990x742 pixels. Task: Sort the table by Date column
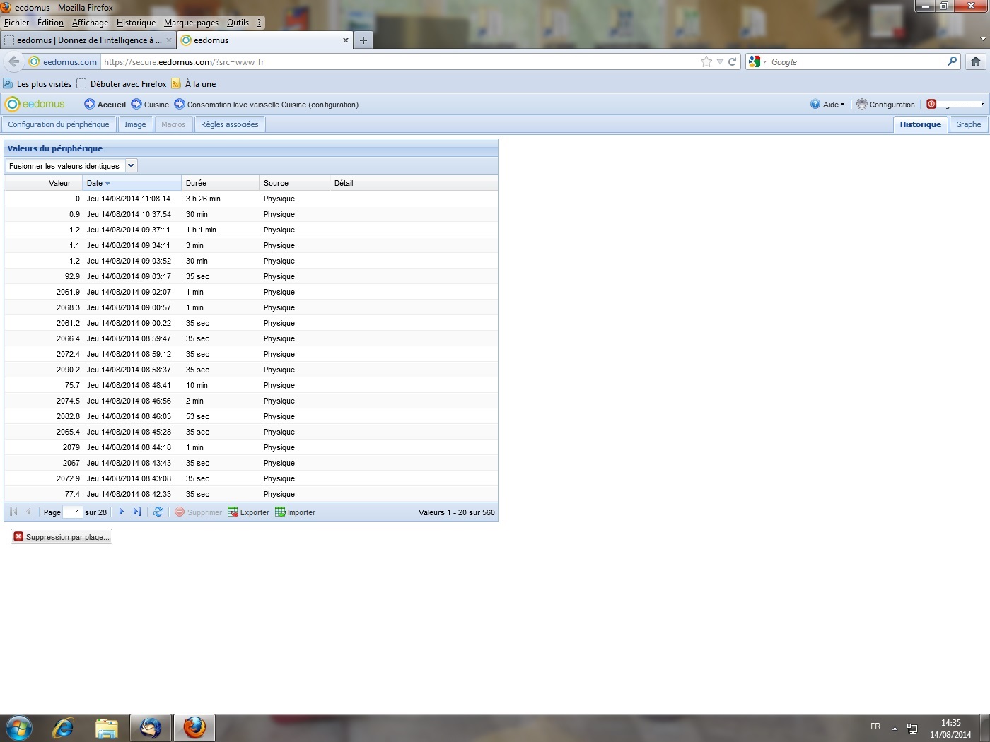coord(95,183)
